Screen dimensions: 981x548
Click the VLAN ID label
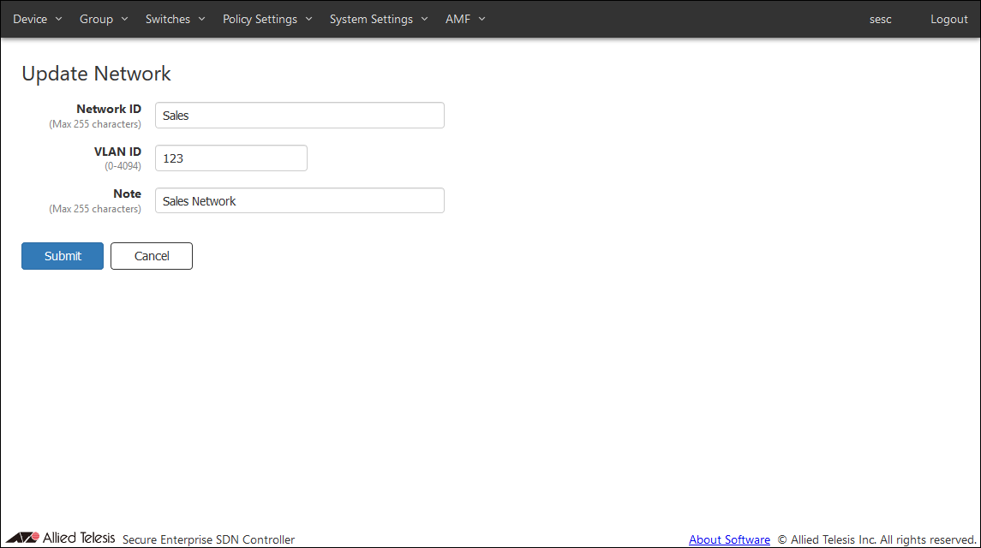click(x=117, y=152)
